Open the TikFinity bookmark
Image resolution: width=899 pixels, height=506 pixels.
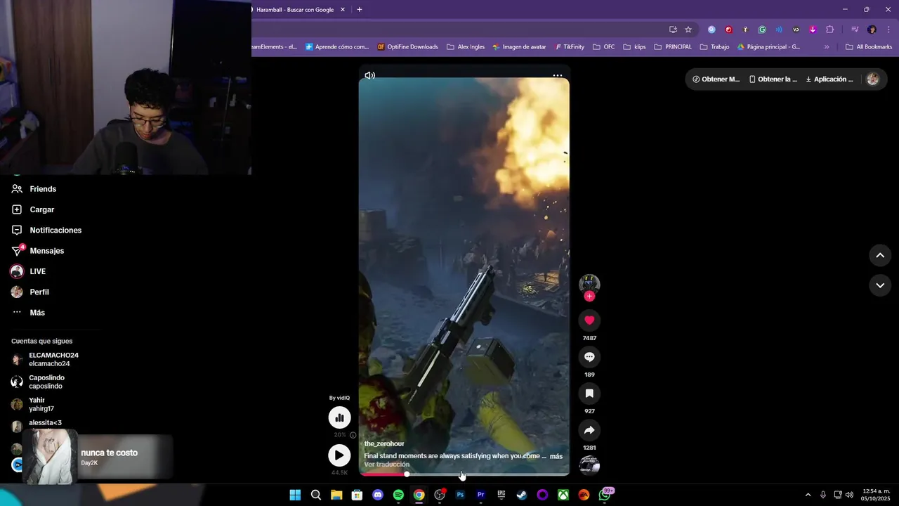(570, 47)
